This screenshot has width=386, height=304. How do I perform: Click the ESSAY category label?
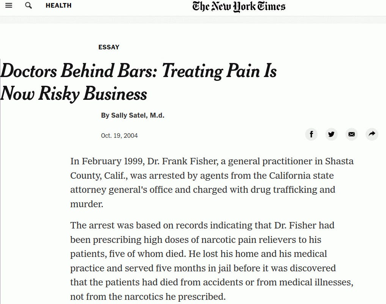coord(109,47)
